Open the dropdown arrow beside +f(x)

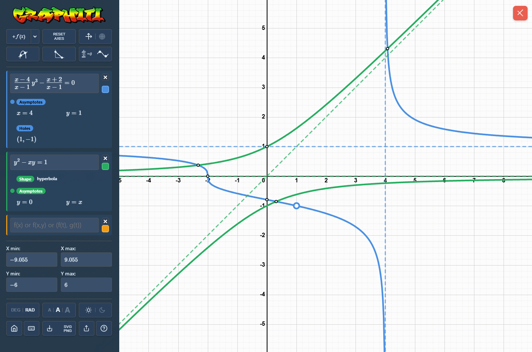35,36
